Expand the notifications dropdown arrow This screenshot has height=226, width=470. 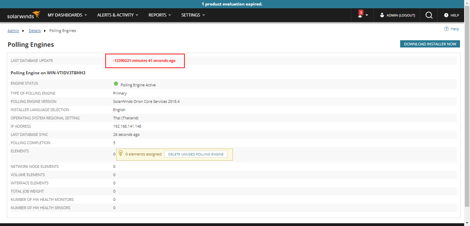pos(367,15)
